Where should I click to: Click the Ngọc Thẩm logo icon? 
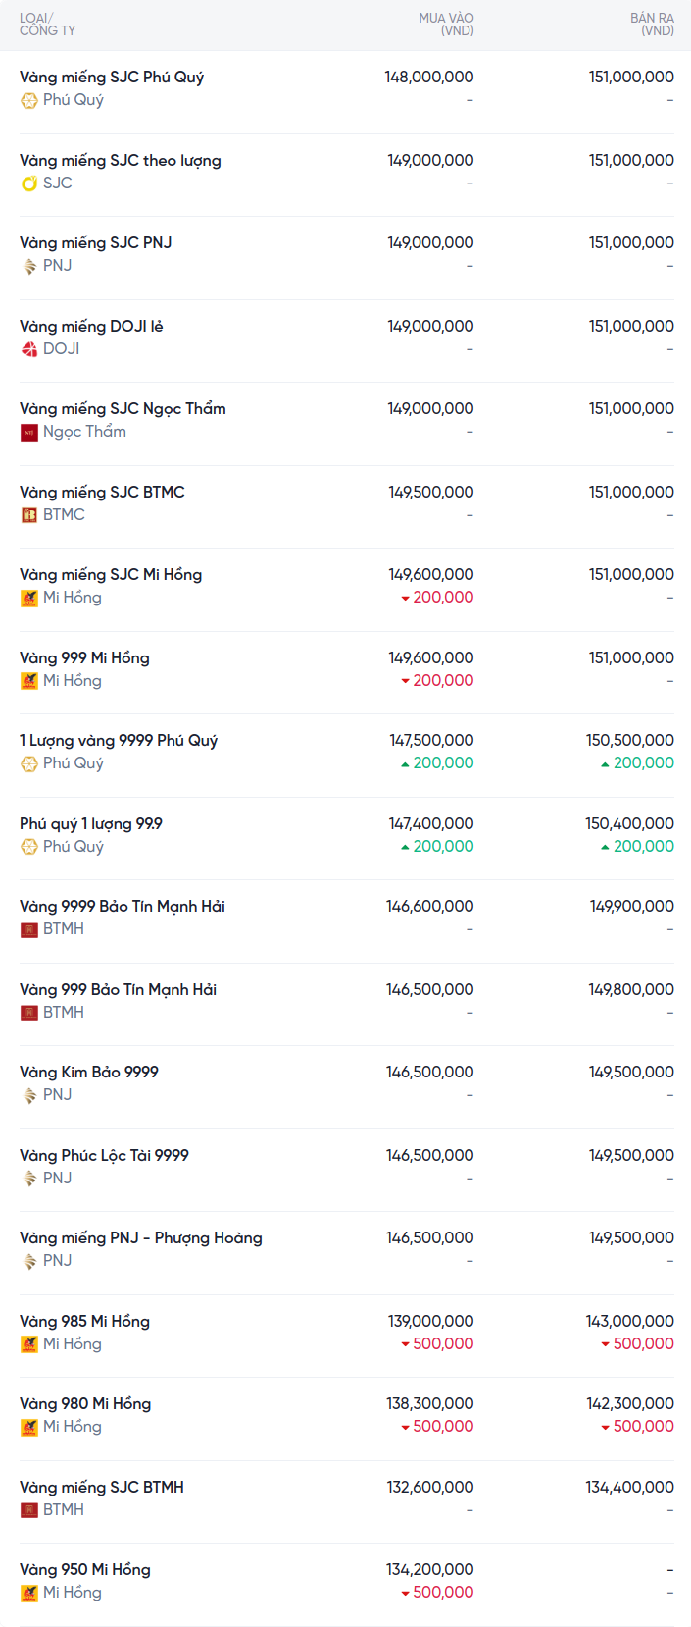pyautogui.click(x=29, y=432)
